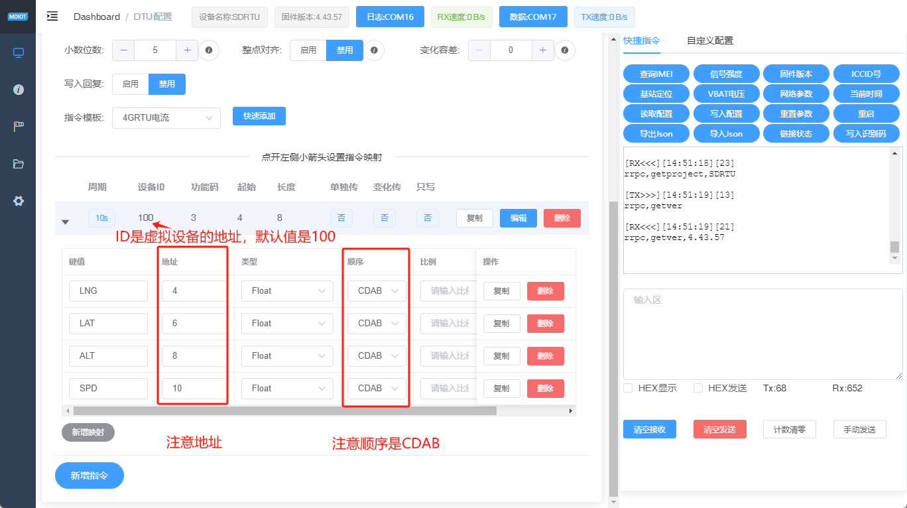Toggle 单独传 switch showing 否
The height and width of the screenshot is (508, 907).
pyautogui.click(x=341, y=218)
